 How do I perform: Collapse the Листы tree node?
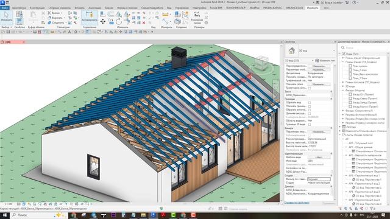340,135
